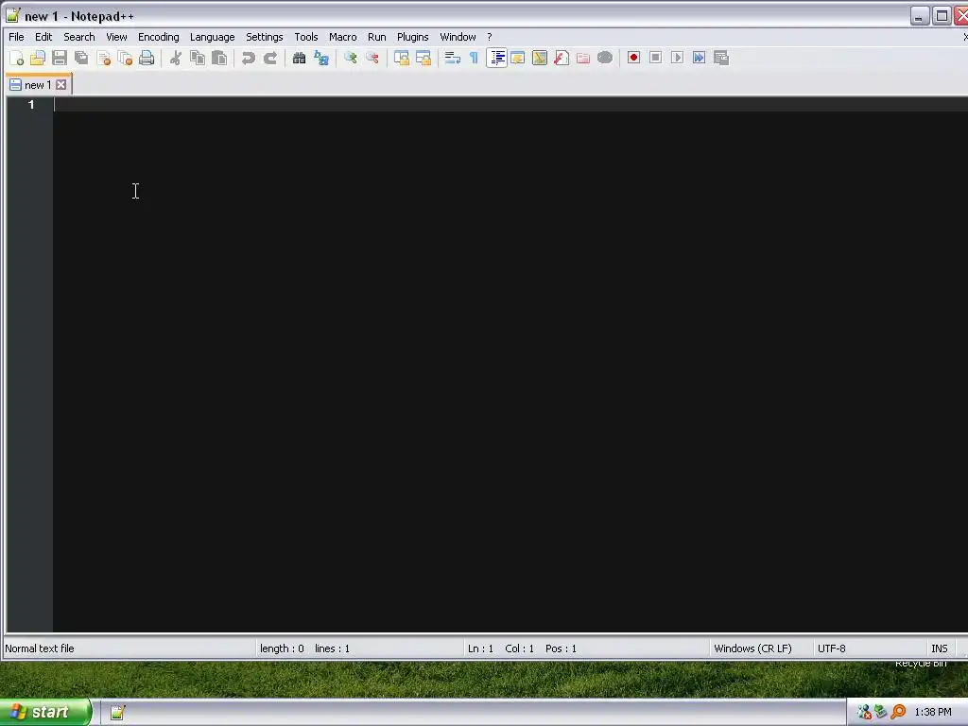
Task: Minimize the Notepad++ window
Action: coord(919,16)
